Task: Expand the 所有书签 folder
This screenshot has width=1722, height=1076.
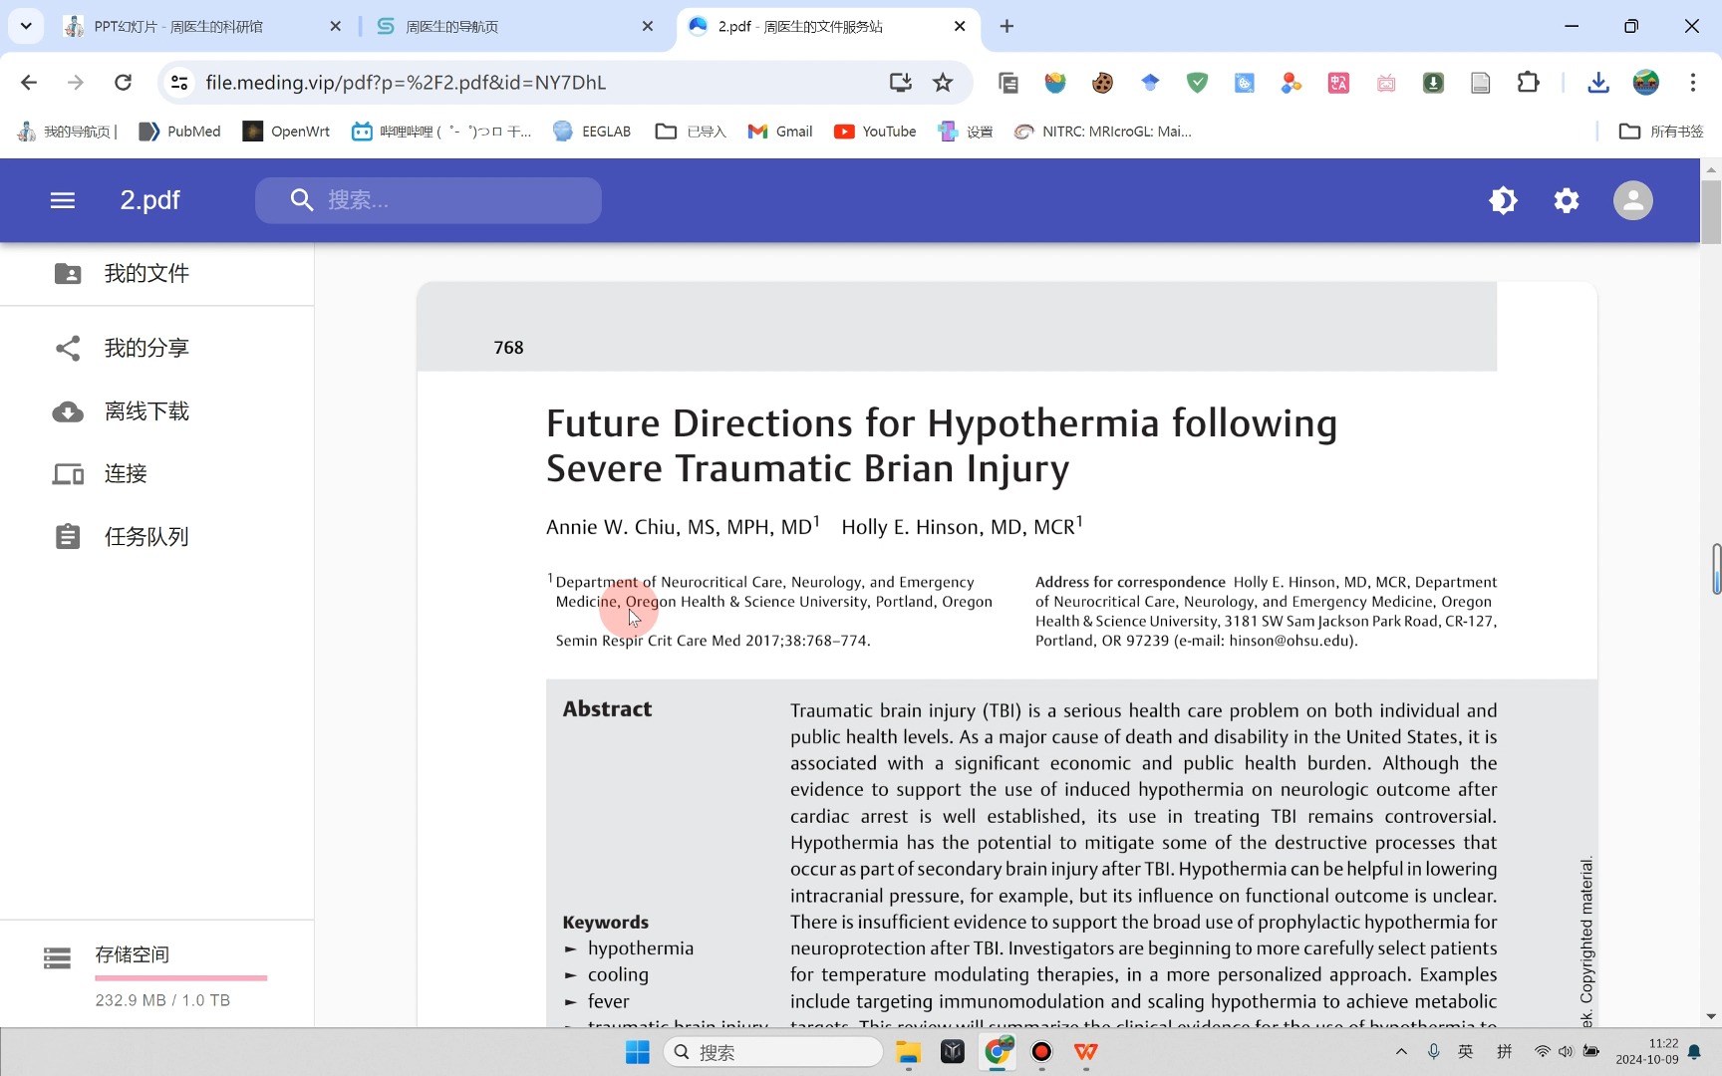Action: click(x=1661, y=132)
